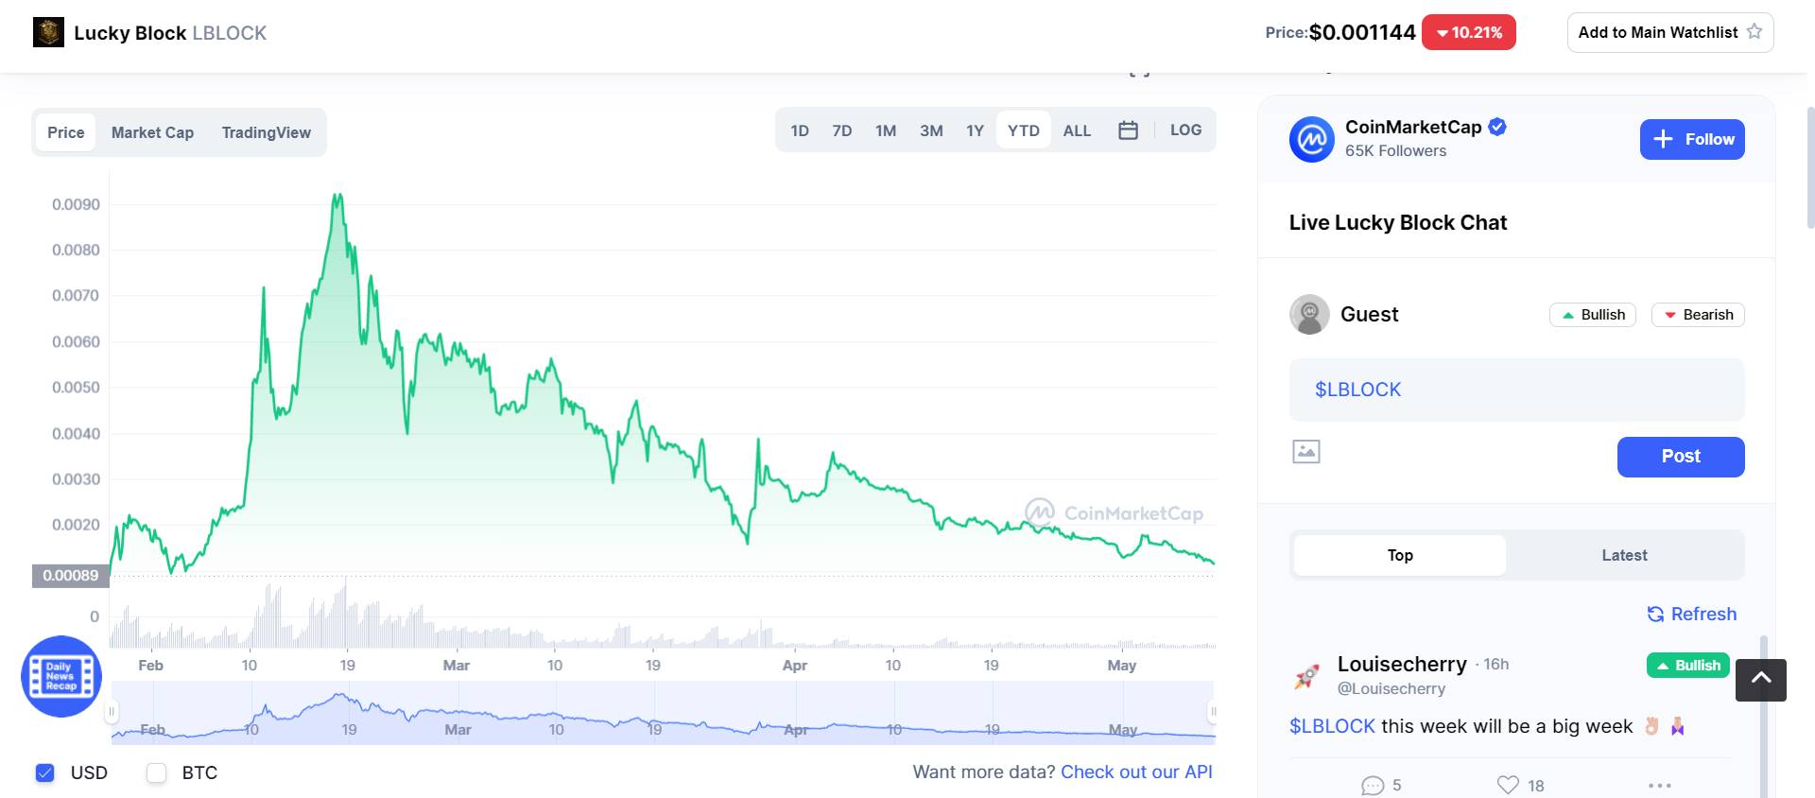Show the Top chat posts
Viewport: 1815px width, 798px height.
[1400, 555]
